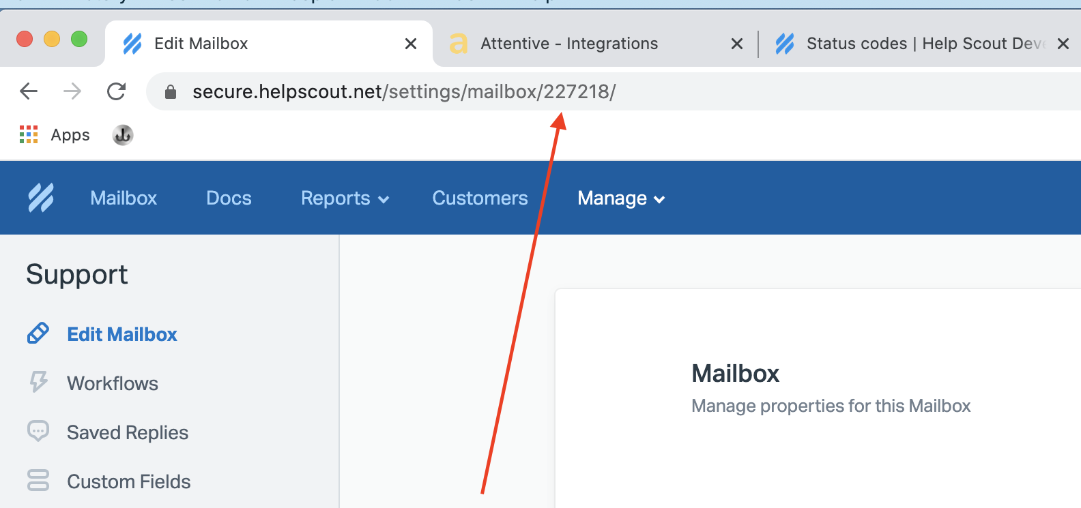
Task: Click the red close window button
Action: pyautogui.click(x=25, y=39)
